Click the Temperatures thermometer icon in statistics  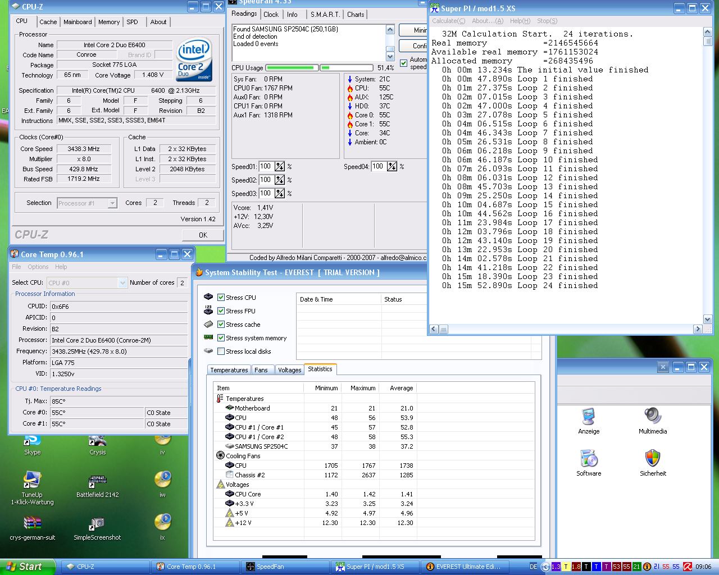pos(220,398)
